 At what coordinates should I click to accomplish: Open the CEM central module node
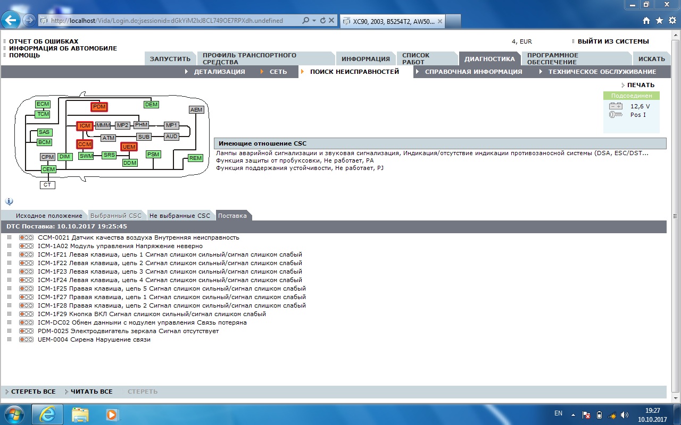pyautogui.click(x=48, y=169)
